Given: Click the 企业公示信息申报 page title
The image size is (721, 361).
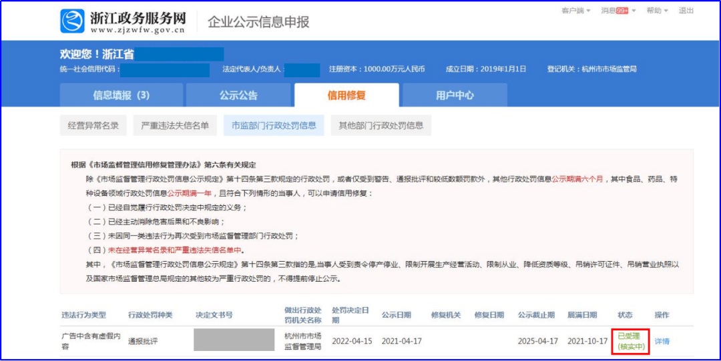Looking at the screenshot, I should tap(258, 22).
